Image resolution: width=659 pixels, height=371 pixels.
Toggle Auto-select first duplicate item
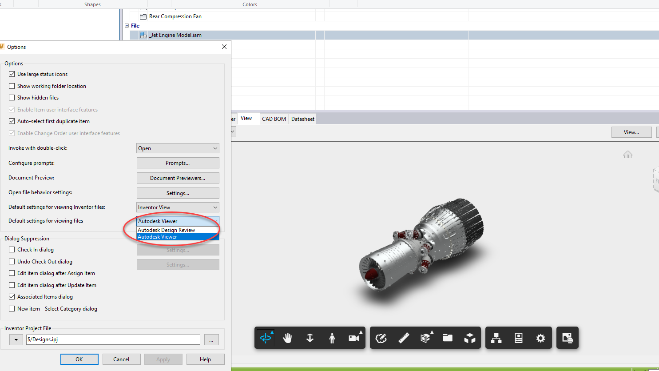[x=12, y=121]
